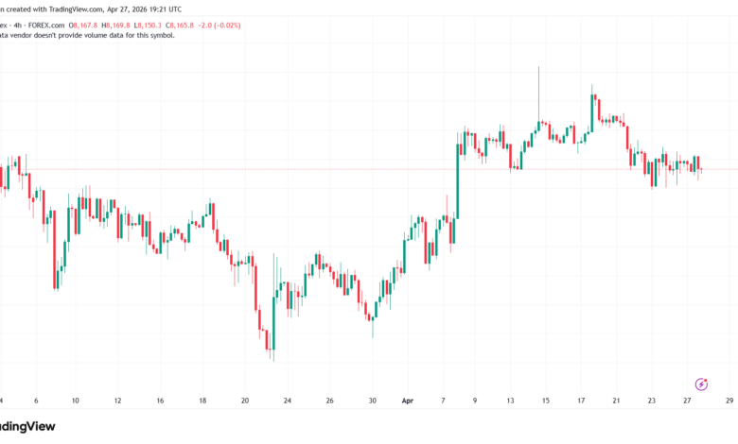The image size is (738, 444).
Task: Click the lowest candle near the 24th
Action: click(273, 323)
